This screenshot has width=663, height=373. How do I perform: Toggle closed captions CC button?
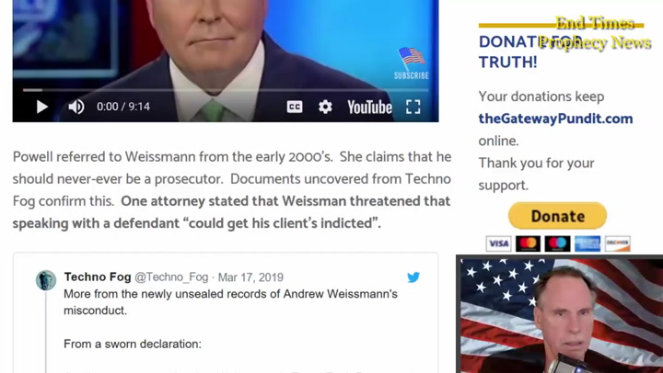click(295, 107)
